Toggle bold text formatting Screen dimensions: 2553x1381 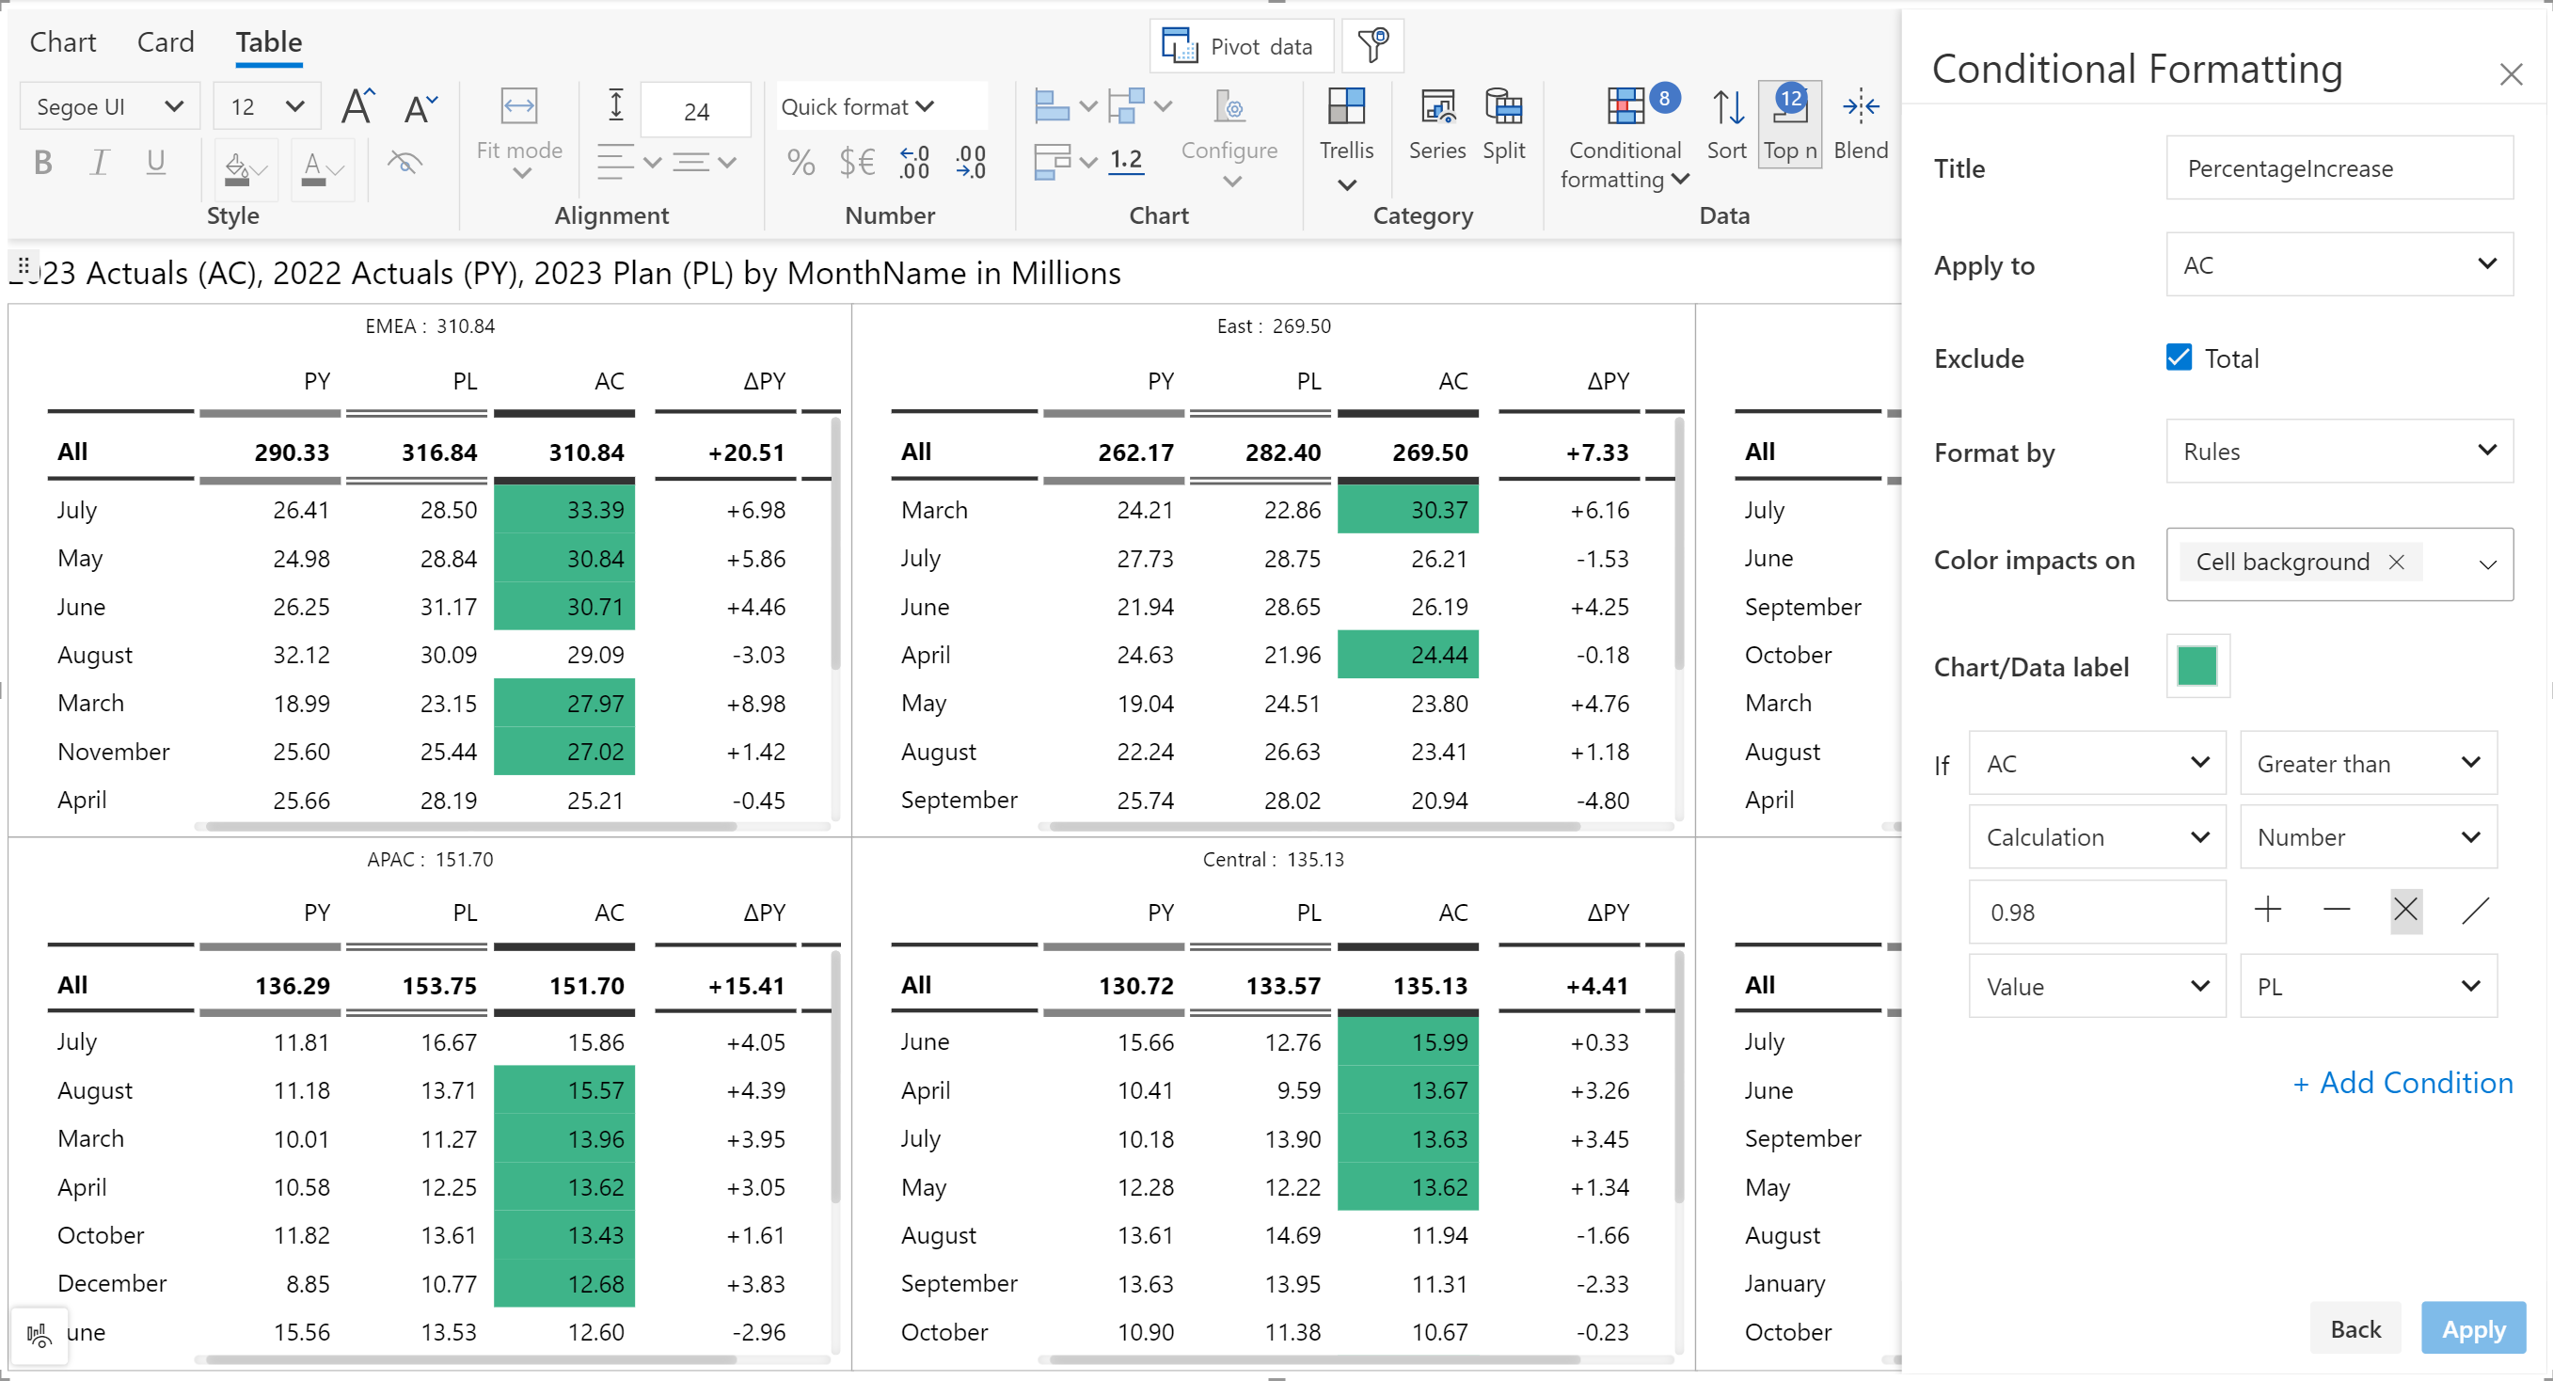[42, 163]
